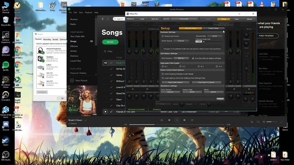Image resolution: width=294 pixels, height=165 pixels.
Task: Open Standalone Clock Source dropdown
Action: point(170,92)
